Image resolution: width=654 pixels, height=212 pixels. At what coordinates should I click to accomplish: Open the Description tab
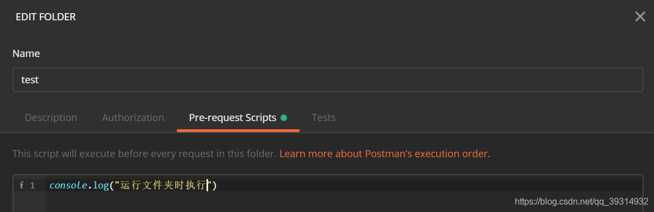coord(51,118)
